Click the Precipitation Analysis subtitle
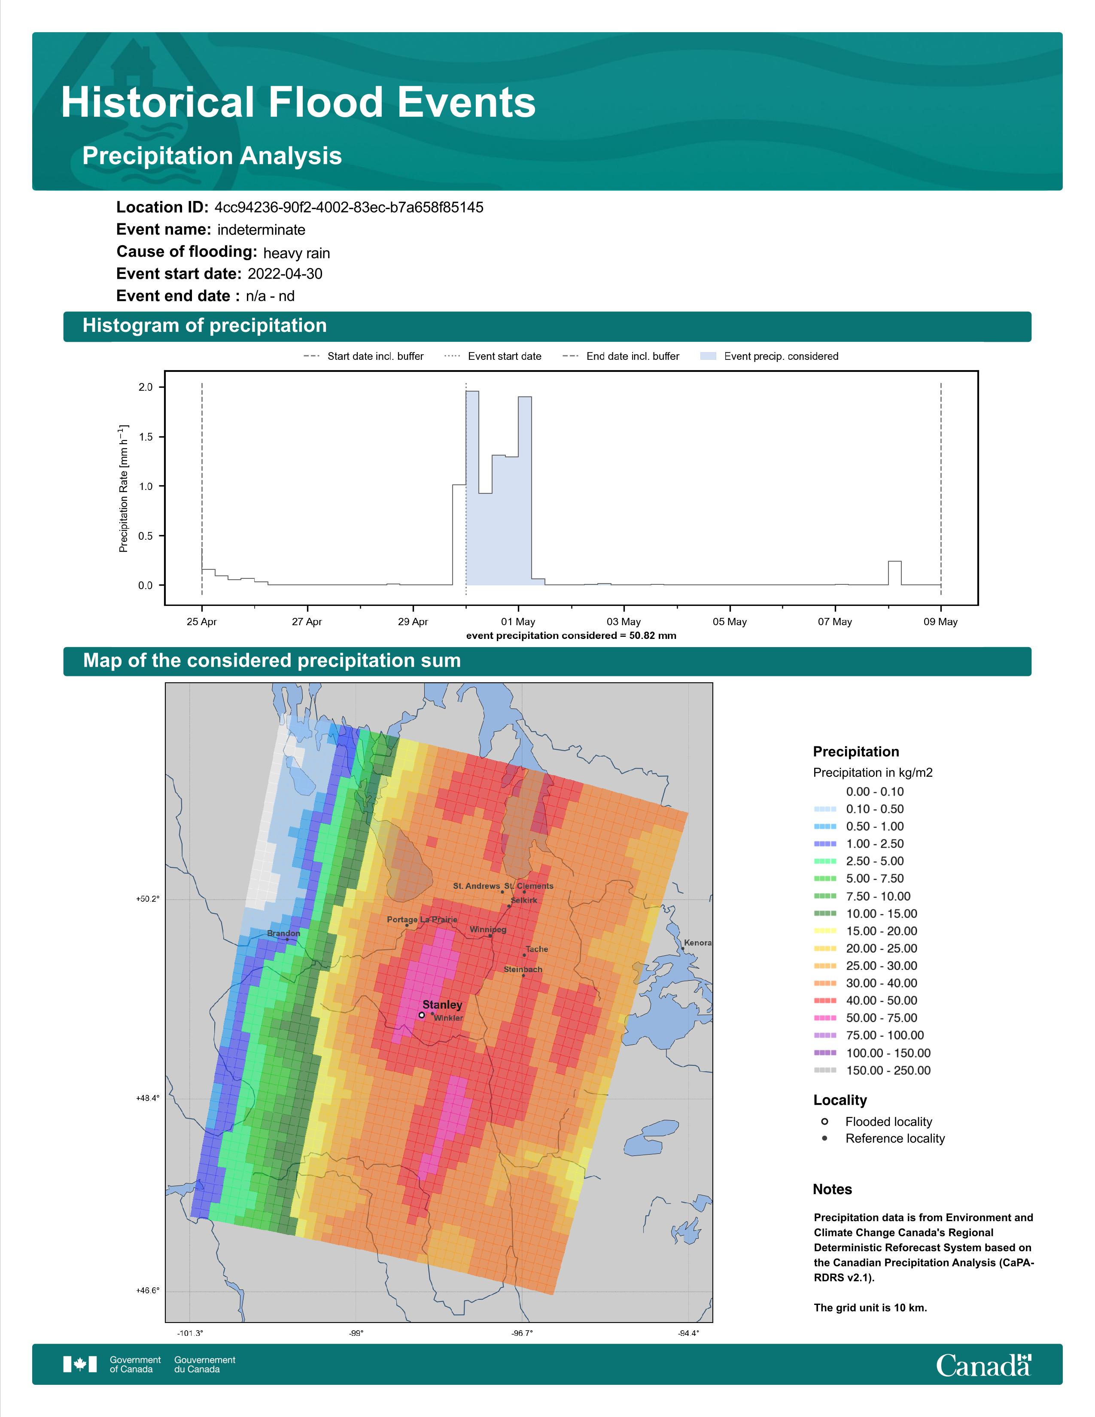 point(212,156)
